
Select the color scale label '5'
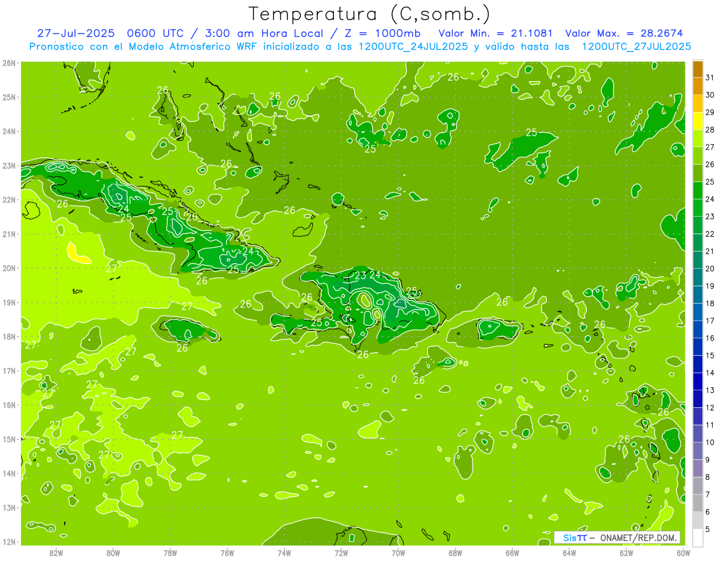[x=708, y=530]
